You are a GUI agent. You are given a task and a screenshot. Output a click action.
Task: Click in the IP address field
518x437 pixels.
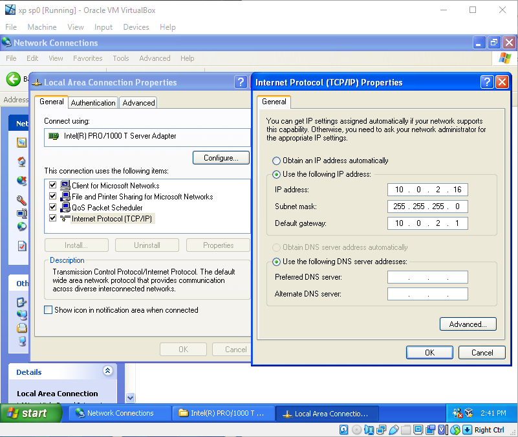(427, 190)
